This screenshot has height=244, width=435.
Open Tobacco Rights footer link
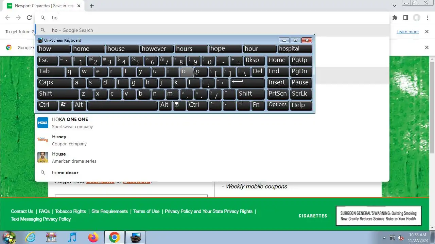click(71, 211)
